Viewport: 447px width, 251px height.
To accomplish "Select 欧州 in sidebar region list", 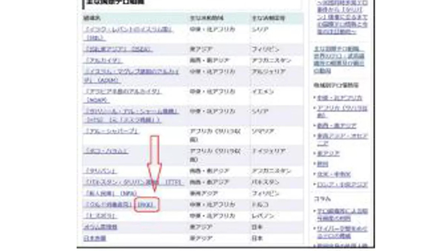I will coord(322,164).
